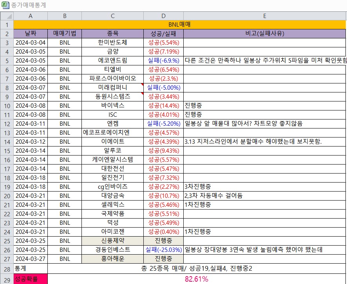This screenshot has width=347, height=284.
Task: Click the 덕성 cell
Action: tap(113, 223)
